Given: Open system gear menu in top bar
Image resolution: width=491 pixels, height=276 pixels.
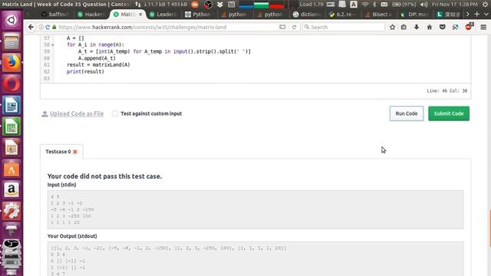Looking at the screenshot, I should pos(486,5).
